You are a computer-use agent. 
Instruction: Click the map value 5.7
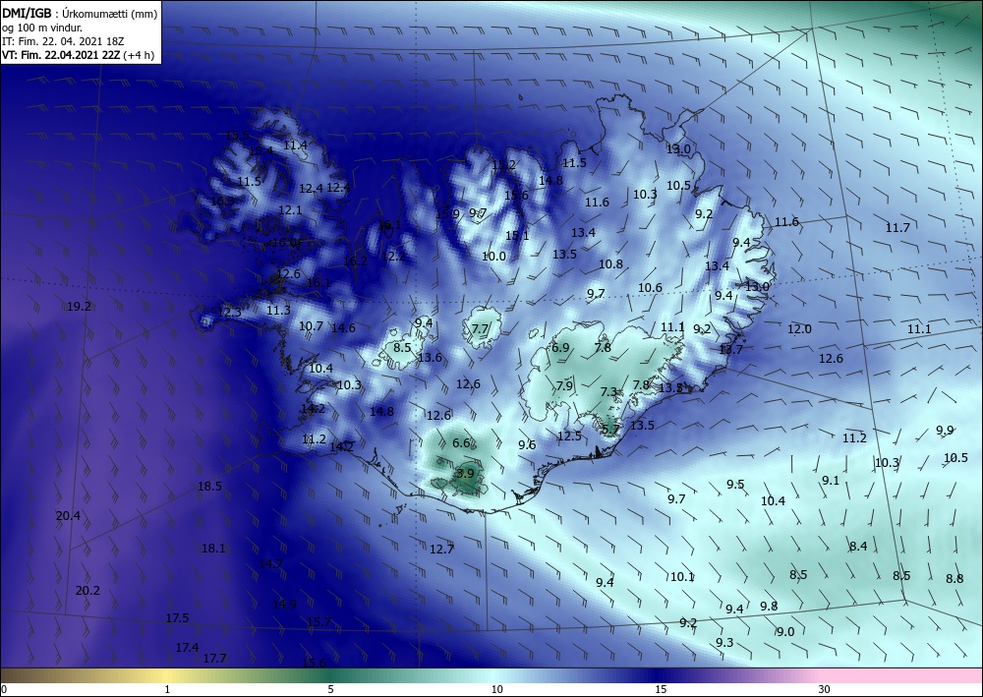tap(610, 430)
